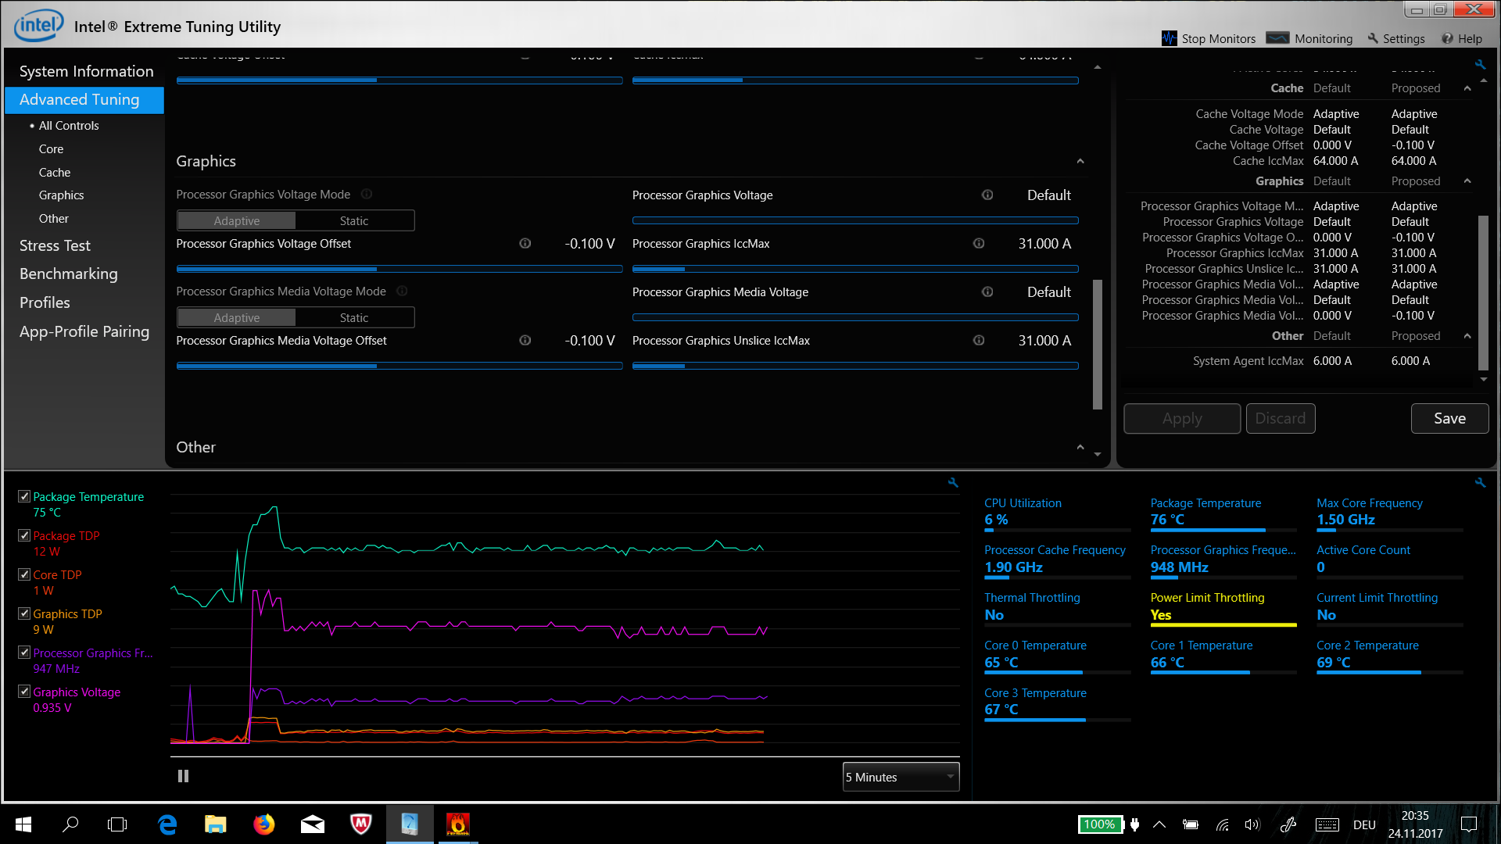Screen dimensions: 1501x844
Task: Uncheck the Package Temperature graph checkbox
Action: pyautogui.click(x=24, y=496)
